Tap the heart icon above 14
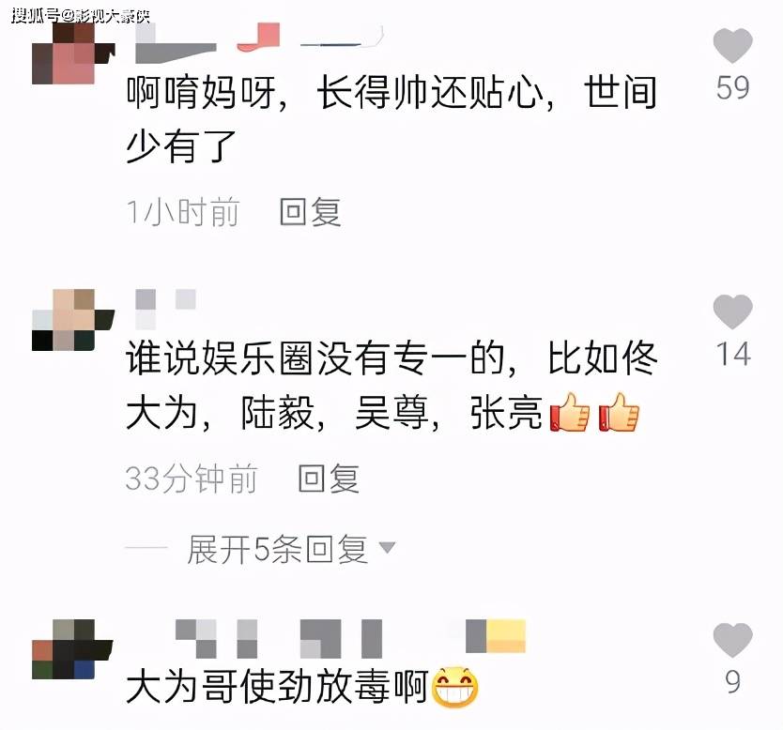783x730 pixels. (x=732, y=312)
